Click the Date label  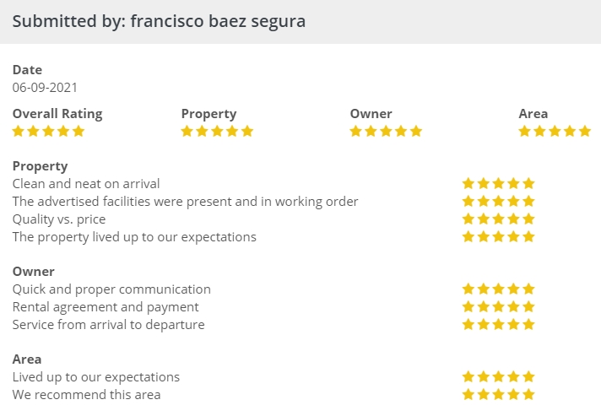click(27, 70)
